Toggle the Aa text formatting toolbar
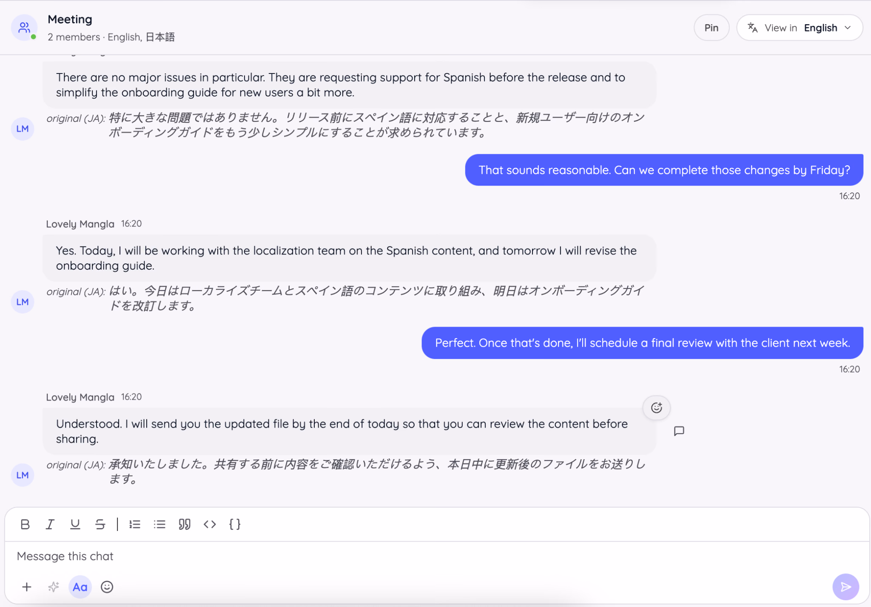 pyautogui.click(x=80, y=587)
